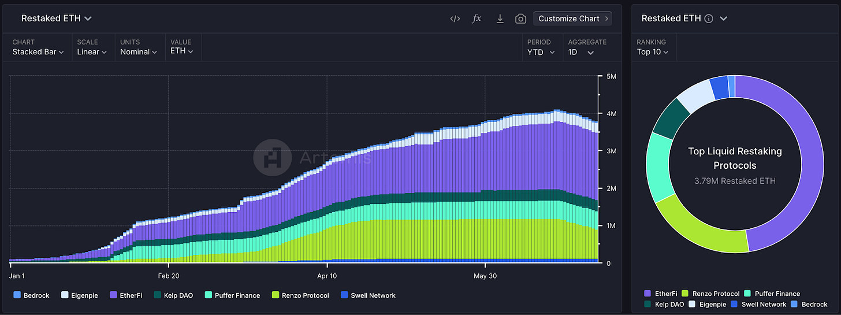Viewport: 841px width, 315px height.
Task: Open the fx formula tool
Action: pyautogui.click(x=477, y=18)
